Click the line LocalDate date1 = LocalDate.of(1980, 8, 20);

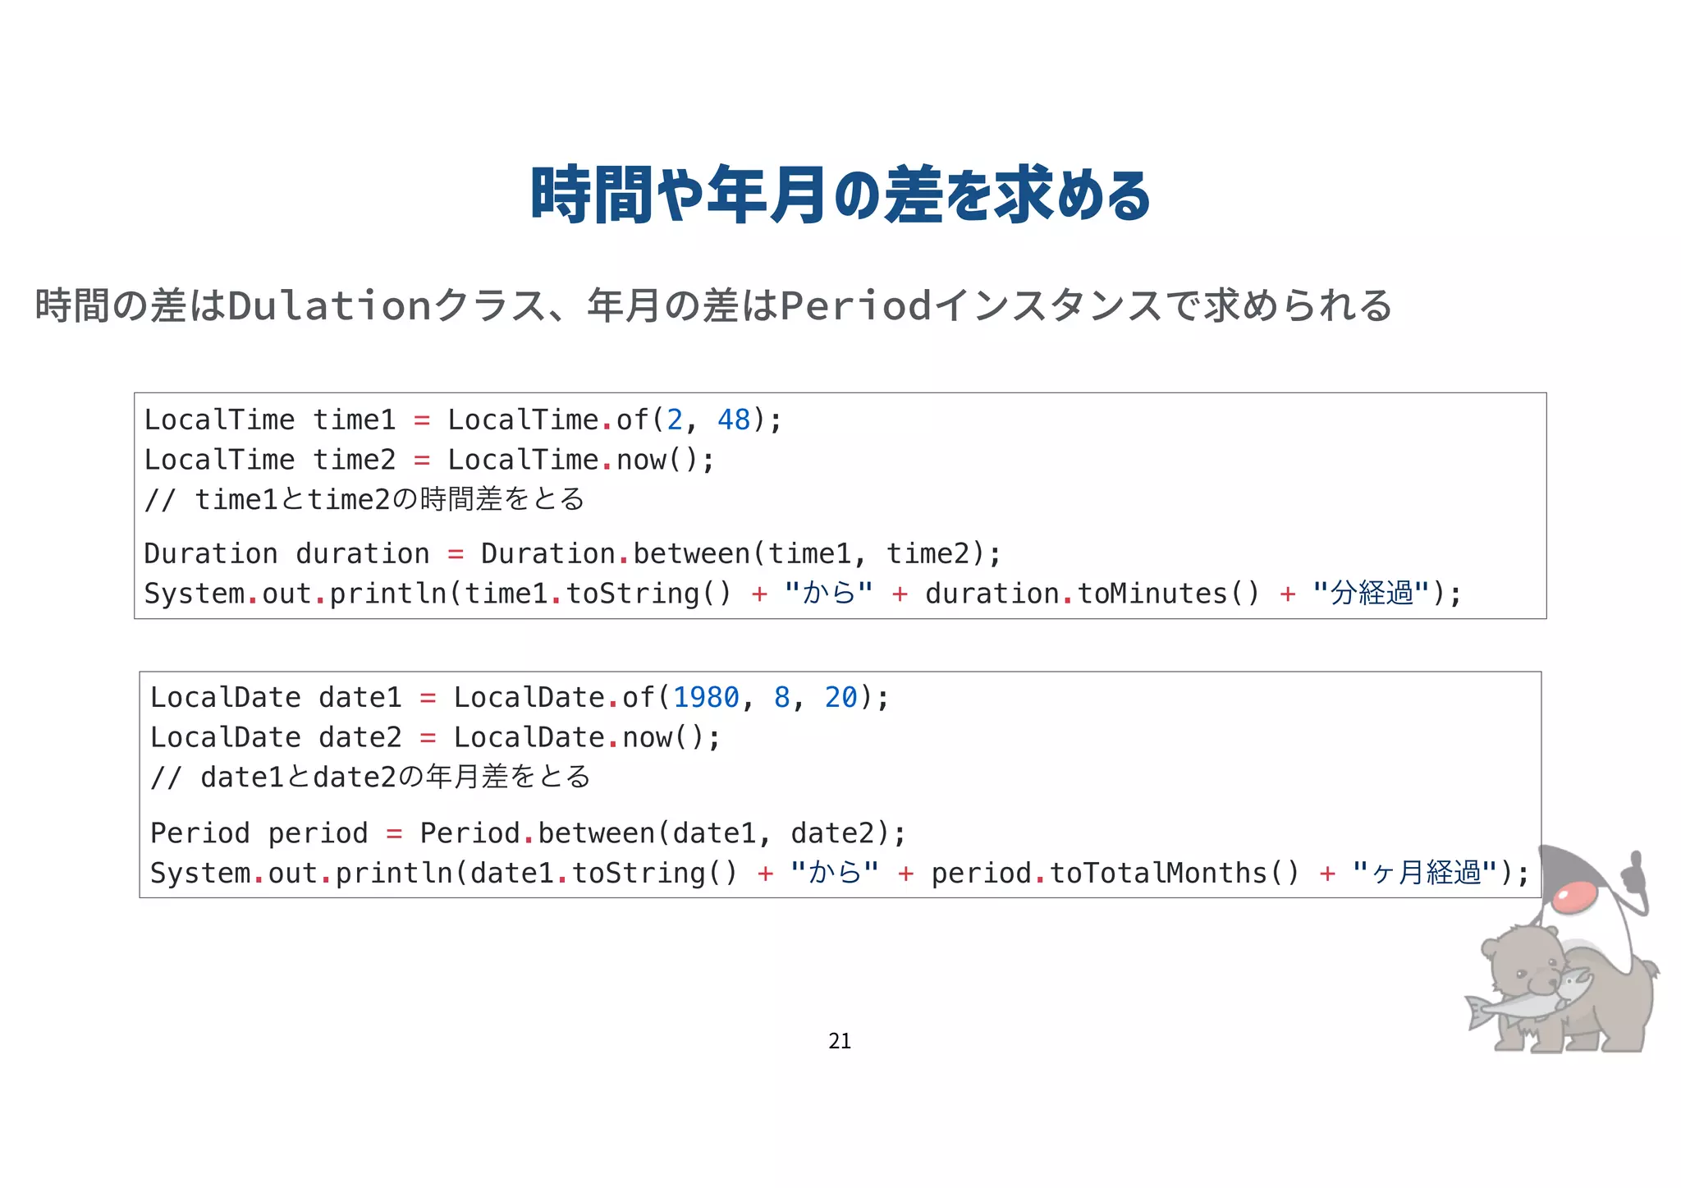click(x=520, y=697)
